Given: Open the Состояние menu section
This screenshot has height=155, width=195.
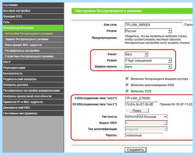Looking at the screenshot, I should 33,5.
